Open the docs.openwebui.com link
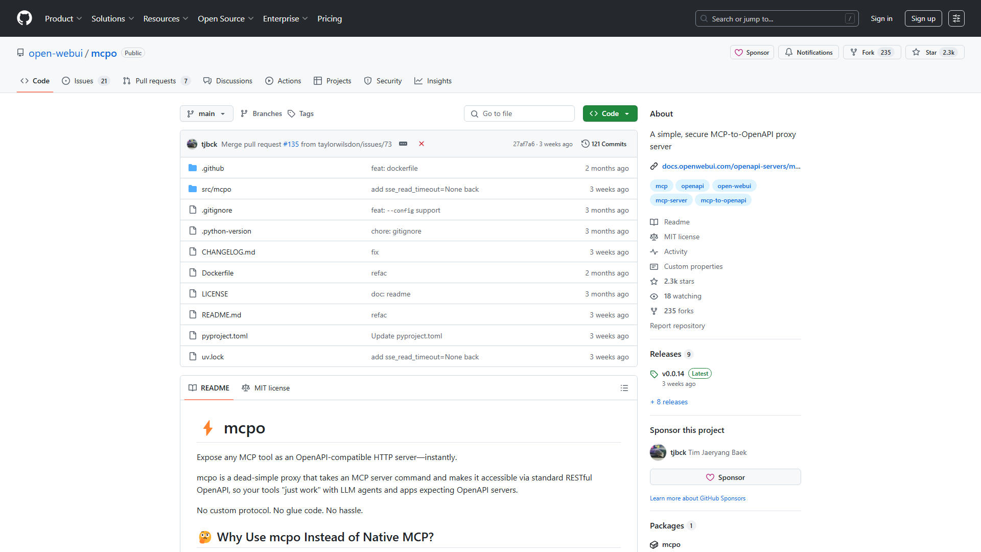Viewport: 981px width, 552px height. tap(731, 166)
